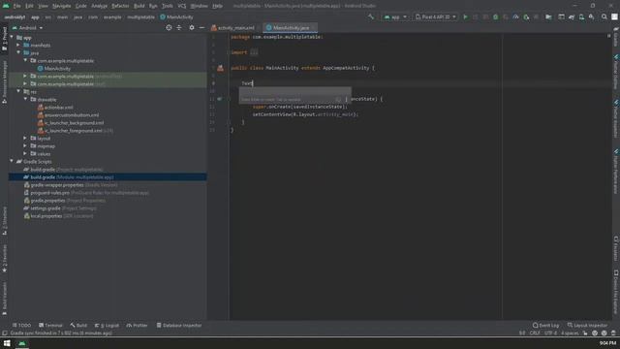Click the MainActivity breadcrumb in navigation bar

tap(176, 17)
